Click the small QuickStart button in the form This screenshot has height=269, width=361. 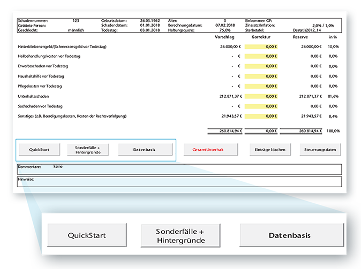[39, 150]
